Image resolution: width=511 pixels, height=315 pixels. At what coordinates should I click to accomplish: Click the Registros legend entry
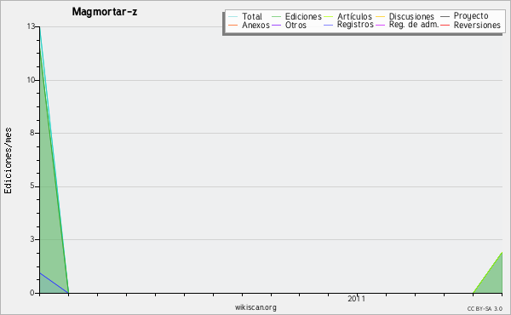[x=348, y=25]
